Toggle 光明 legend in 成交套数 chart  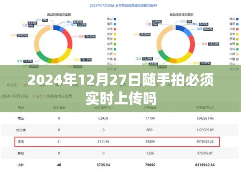(x=111, y=54)
